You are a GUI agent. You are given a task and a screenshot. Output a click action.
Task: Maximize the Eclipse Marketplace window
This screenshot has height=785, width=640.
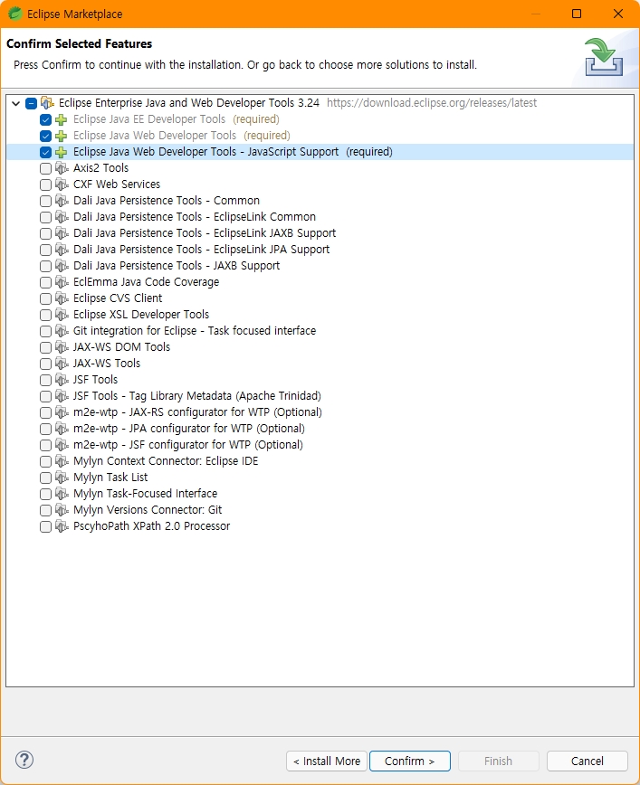(577, 14)
